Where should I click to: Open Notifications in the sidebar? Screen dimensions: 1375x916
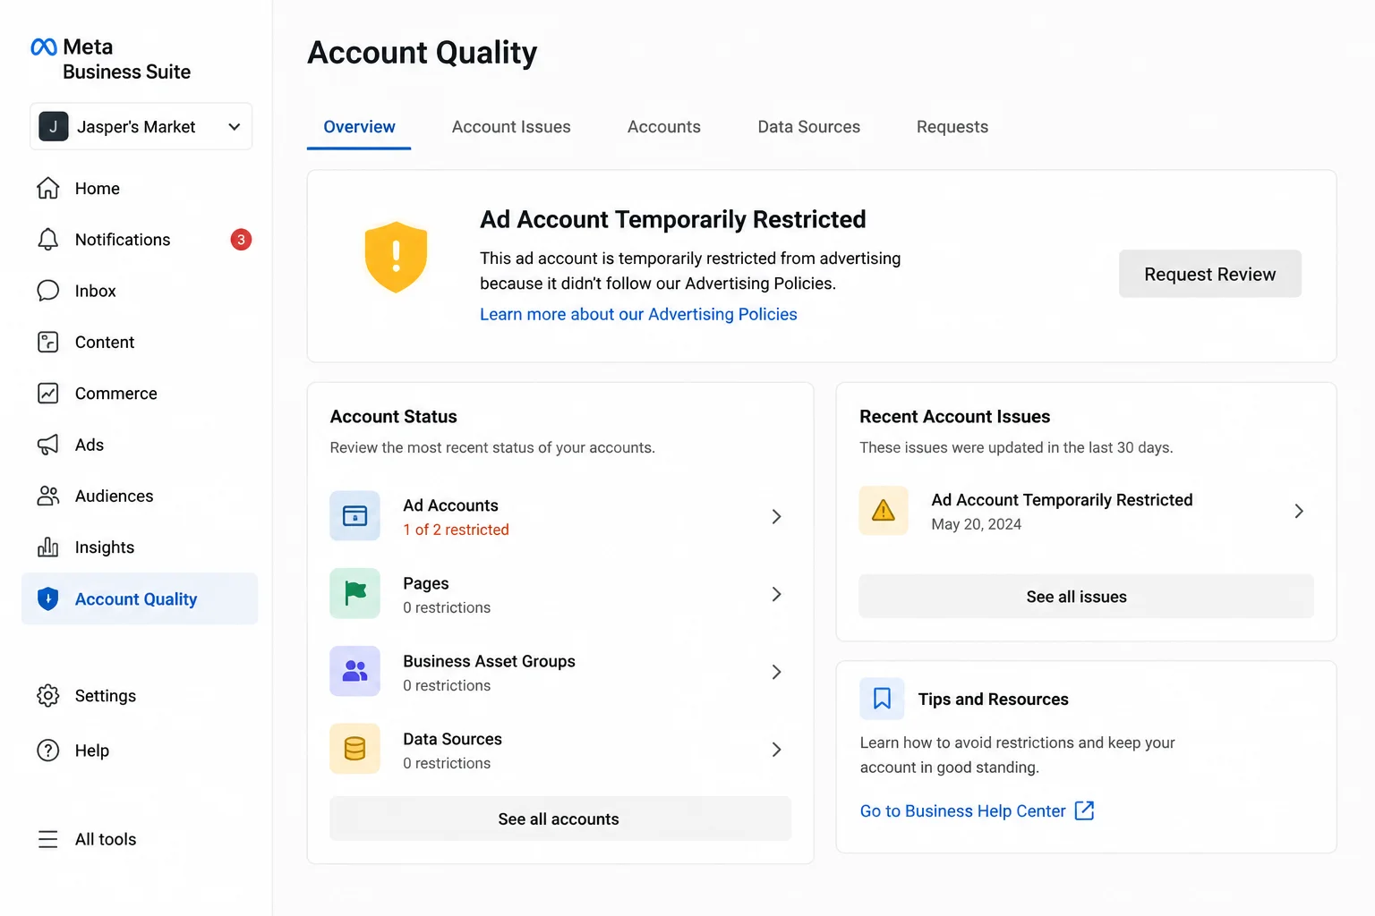[x=140, y=240]
